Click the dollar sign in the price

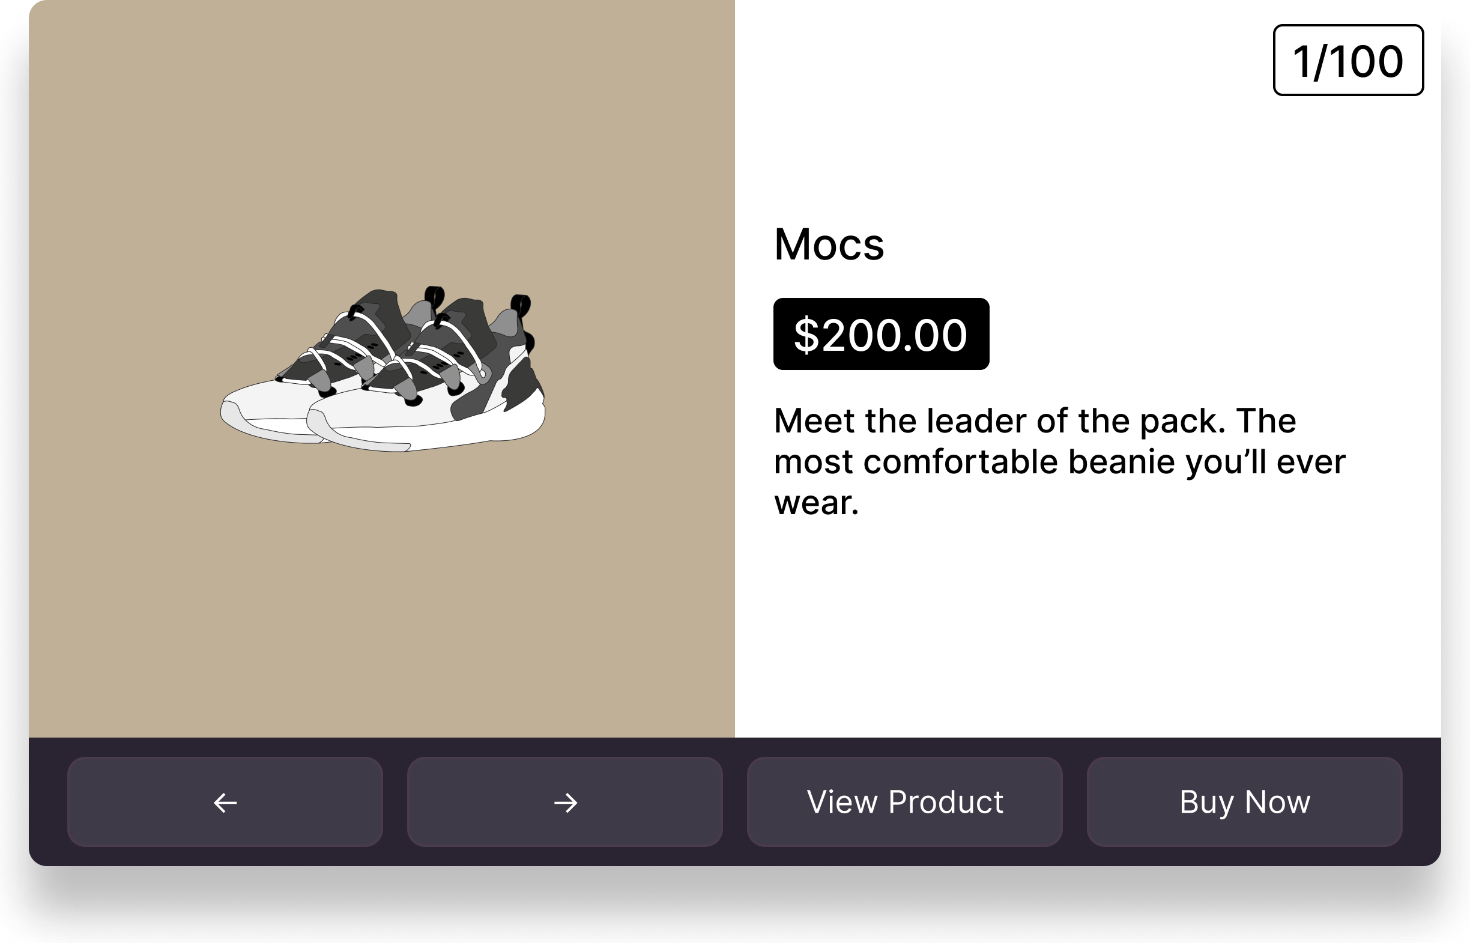click(x=805, y=336)
